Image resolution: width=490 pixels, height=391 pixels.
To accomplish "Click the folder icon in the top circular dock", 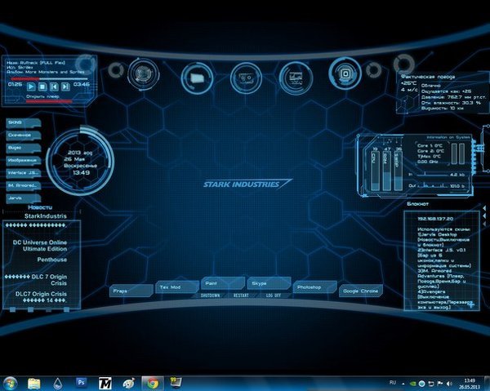I will [196, 77].
